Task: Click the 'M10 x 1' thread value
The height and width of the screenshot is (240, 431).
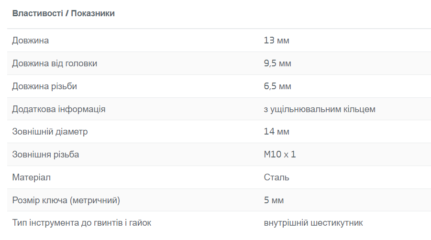Action: (x=280, y=155)
